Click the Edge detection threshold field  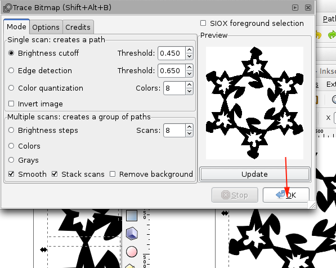pyautogui.click(x=172, y=70)
